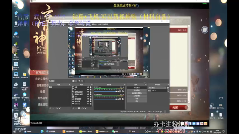Move the selected source up
Image resolution: width=239 pixels, height=134 pixels.
tap(82, 108)
